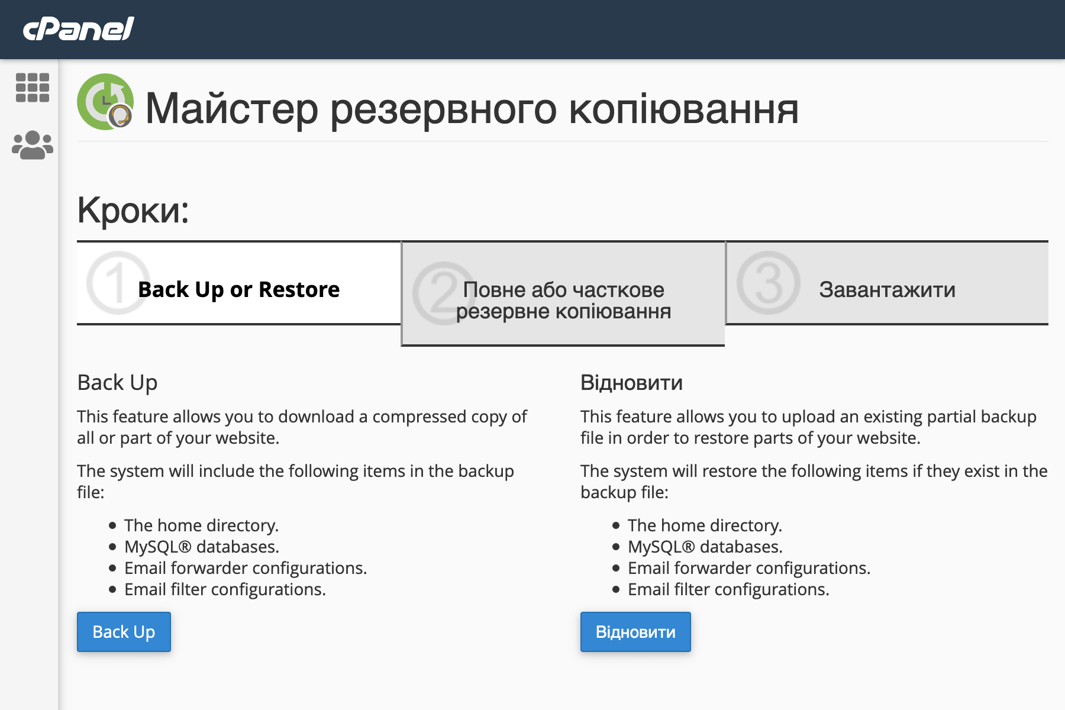This screenshot has width=1065, height=710.
Task: Click 'The home directory.' under Back Up
Action: pyautogui.click(x=201, y=525)
